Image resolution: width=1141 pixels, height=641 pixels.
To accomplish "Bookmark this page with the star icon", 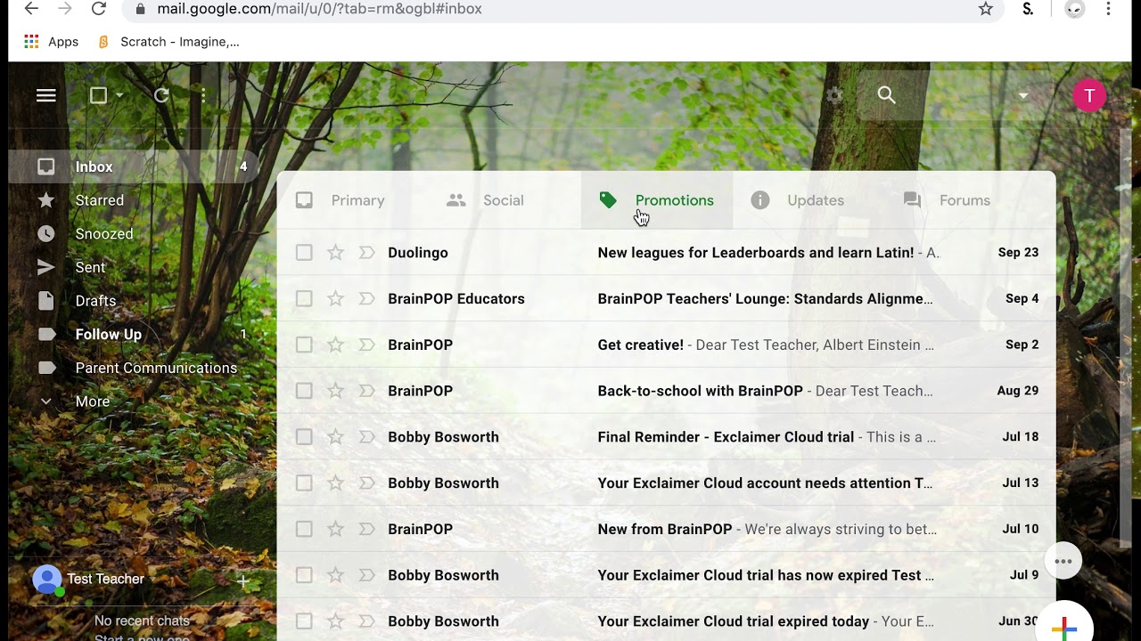I will tap(985, 9).
